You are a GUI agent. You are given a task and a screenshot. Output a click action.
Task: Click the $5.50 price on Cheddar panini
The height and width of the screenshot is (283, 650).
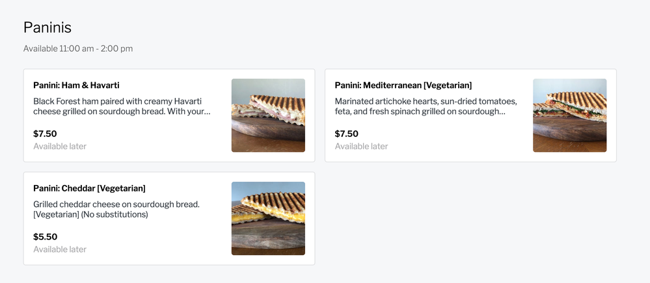45,237
